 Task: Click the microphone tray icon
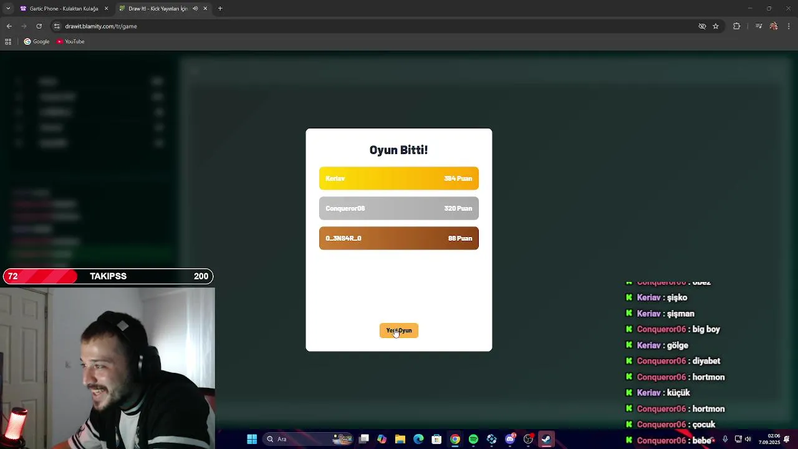725,439
